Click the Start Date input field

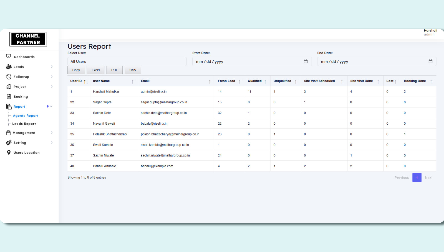point(247,61)
